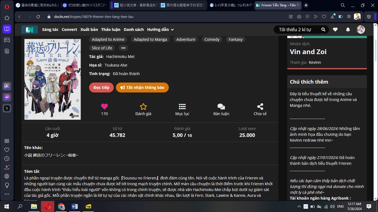
Task: Toggle battery saver icon in toolbar
Action: (341, 17)
